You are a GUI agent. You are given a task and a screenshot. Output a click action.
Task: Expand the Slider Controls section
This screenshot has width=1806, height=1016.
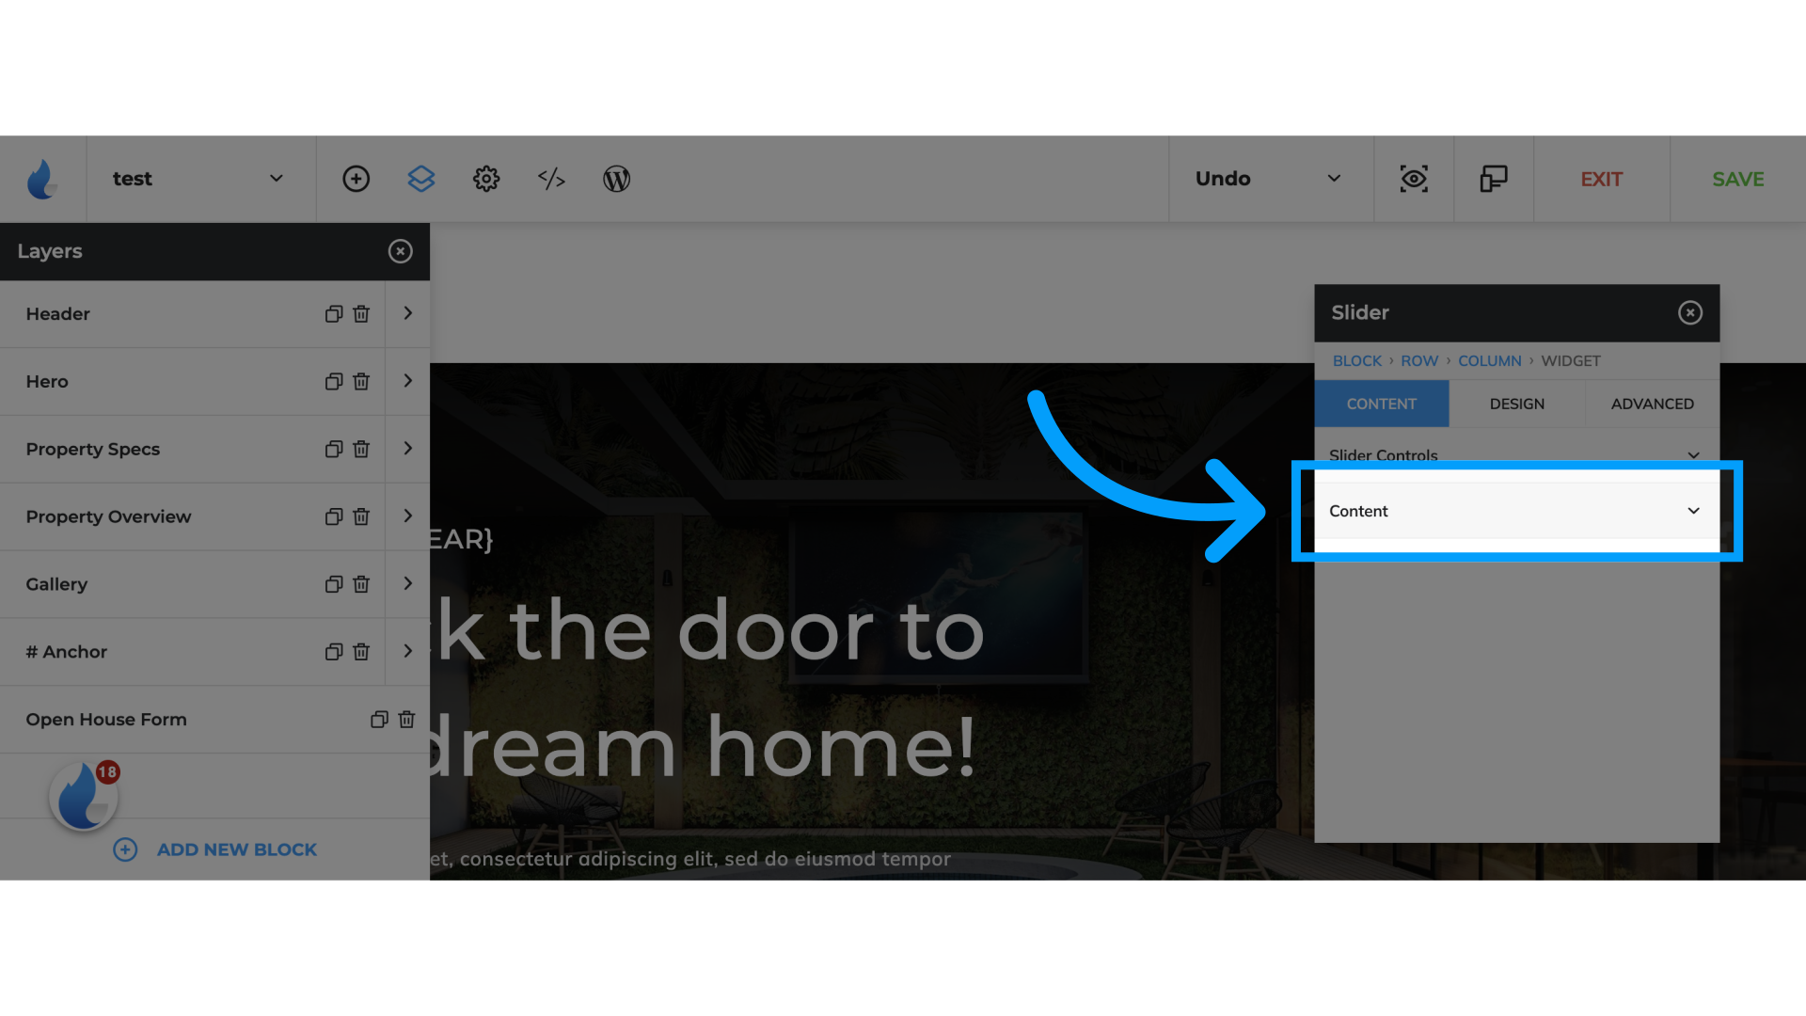(1513, 455)
